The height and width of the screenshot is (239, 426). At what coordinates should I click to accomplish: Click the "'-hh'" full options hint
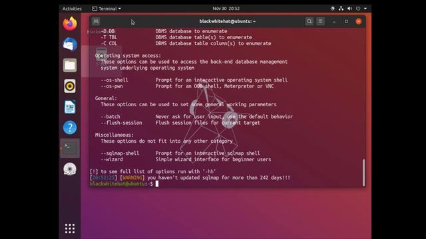point(209,171)
